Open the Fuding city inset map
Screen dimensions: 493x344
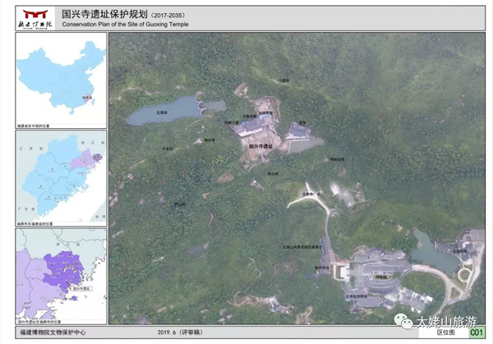[x=61, y=276]
